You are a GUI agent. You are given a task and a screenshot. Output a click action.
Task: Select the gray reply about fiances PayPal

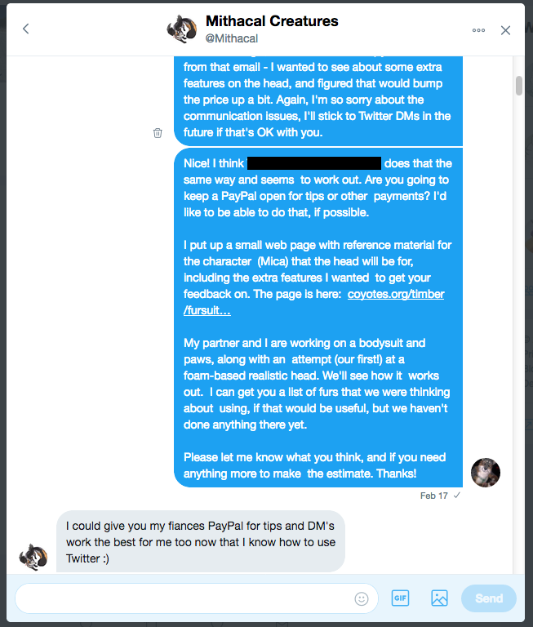click(201, 541)
